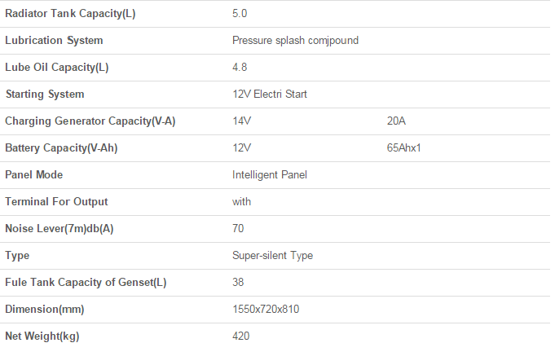
Task: Click the Battery Capacity(V-Ah) label
Action: tap(61, 148)
